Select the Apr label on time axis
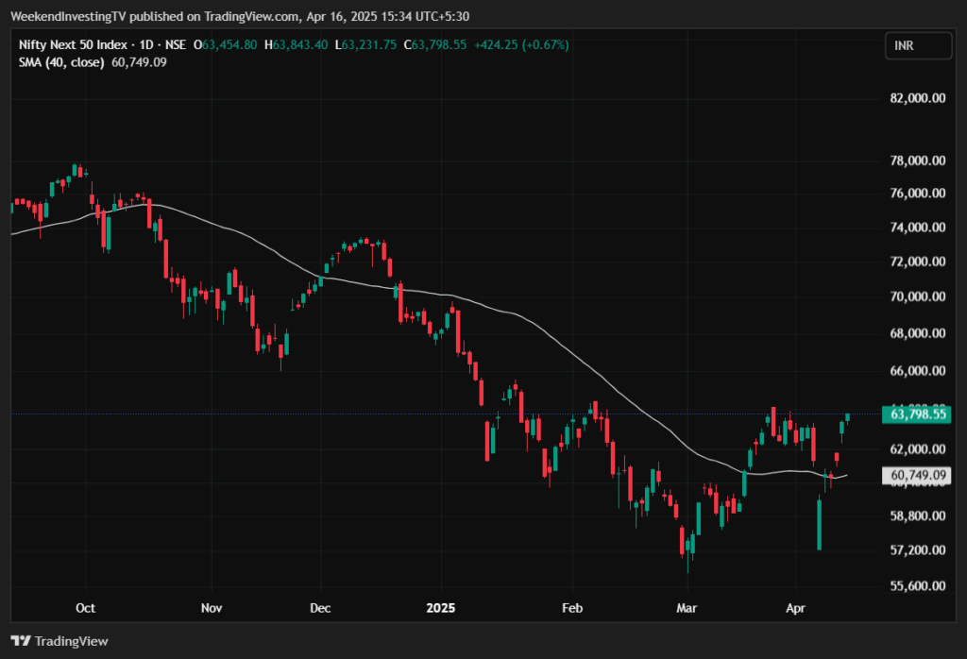 (793, 607)
